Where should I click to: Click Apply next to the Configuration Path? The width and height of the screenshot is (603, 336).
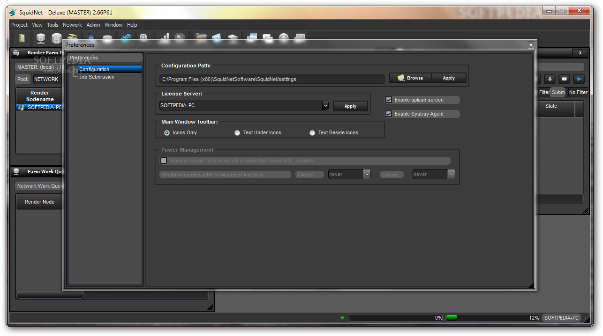click(x=449, y=78)
